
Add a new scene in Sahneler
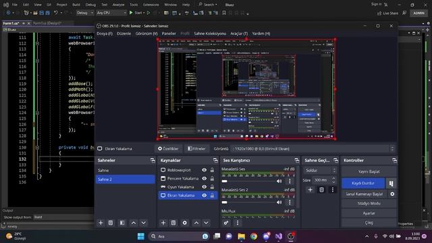101,223
